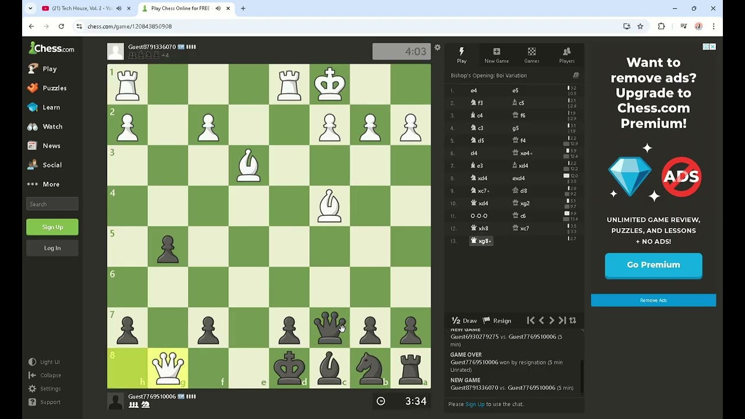This screenshot has width=745, height=419.
Task: Click the sidebar Search field
Action: [52, 204]
